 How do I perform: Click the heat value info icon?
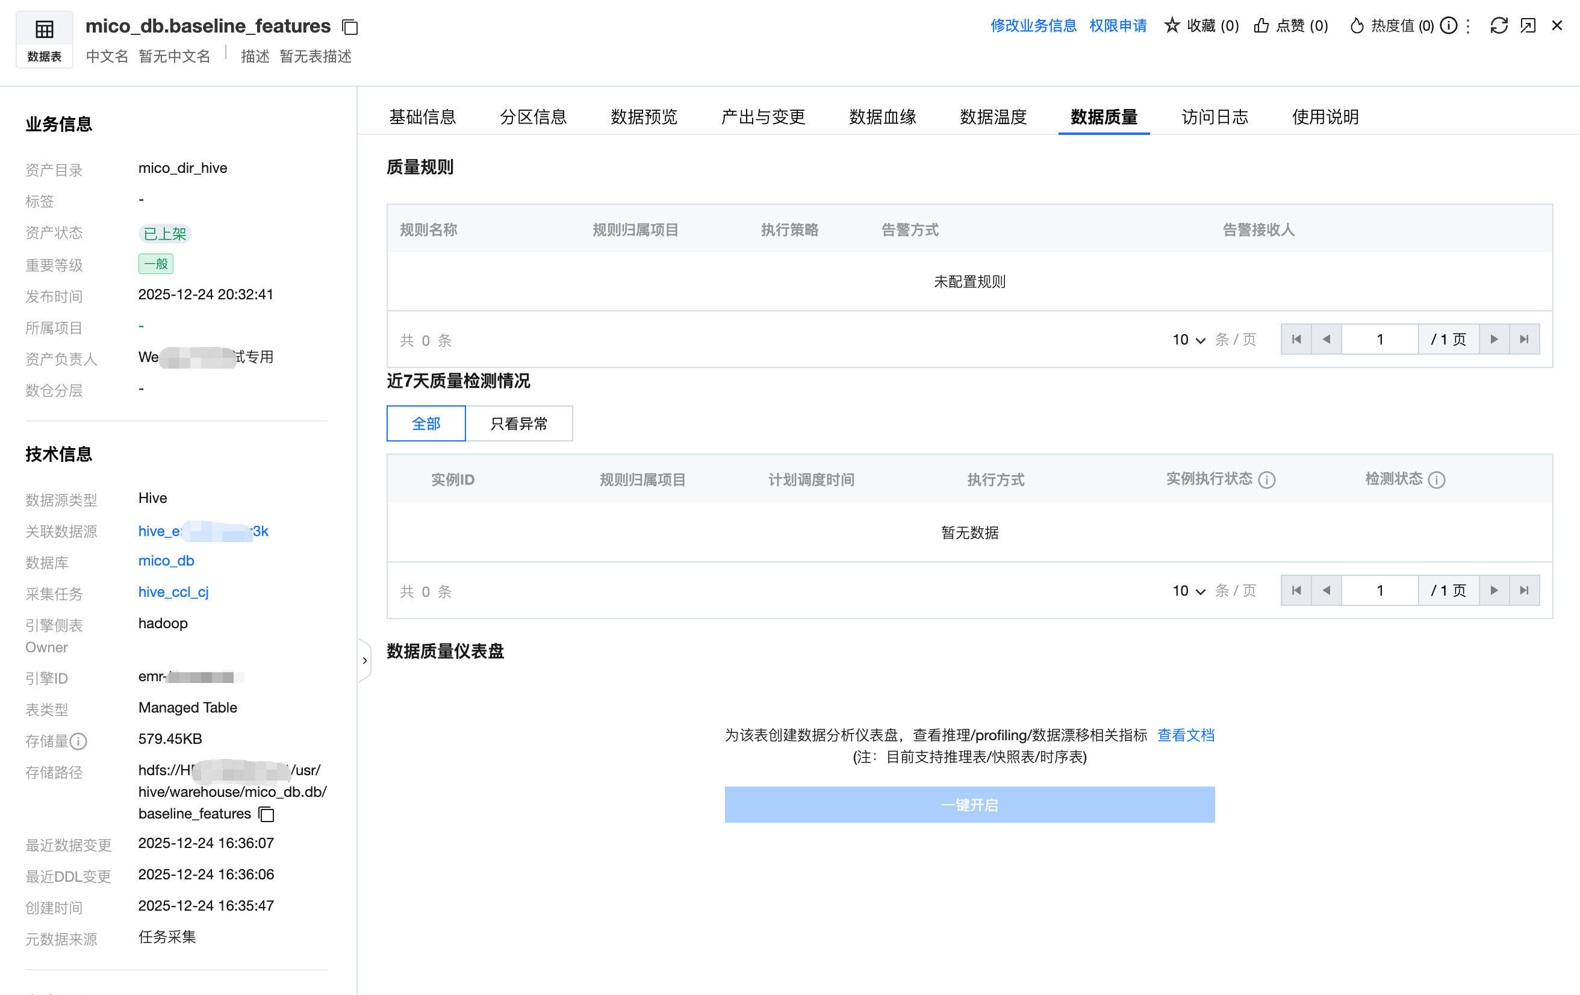(x=1449, y=25)
